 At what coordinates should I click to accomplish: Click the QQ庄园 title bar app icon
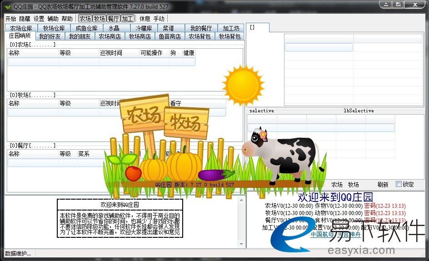[8, 6]
